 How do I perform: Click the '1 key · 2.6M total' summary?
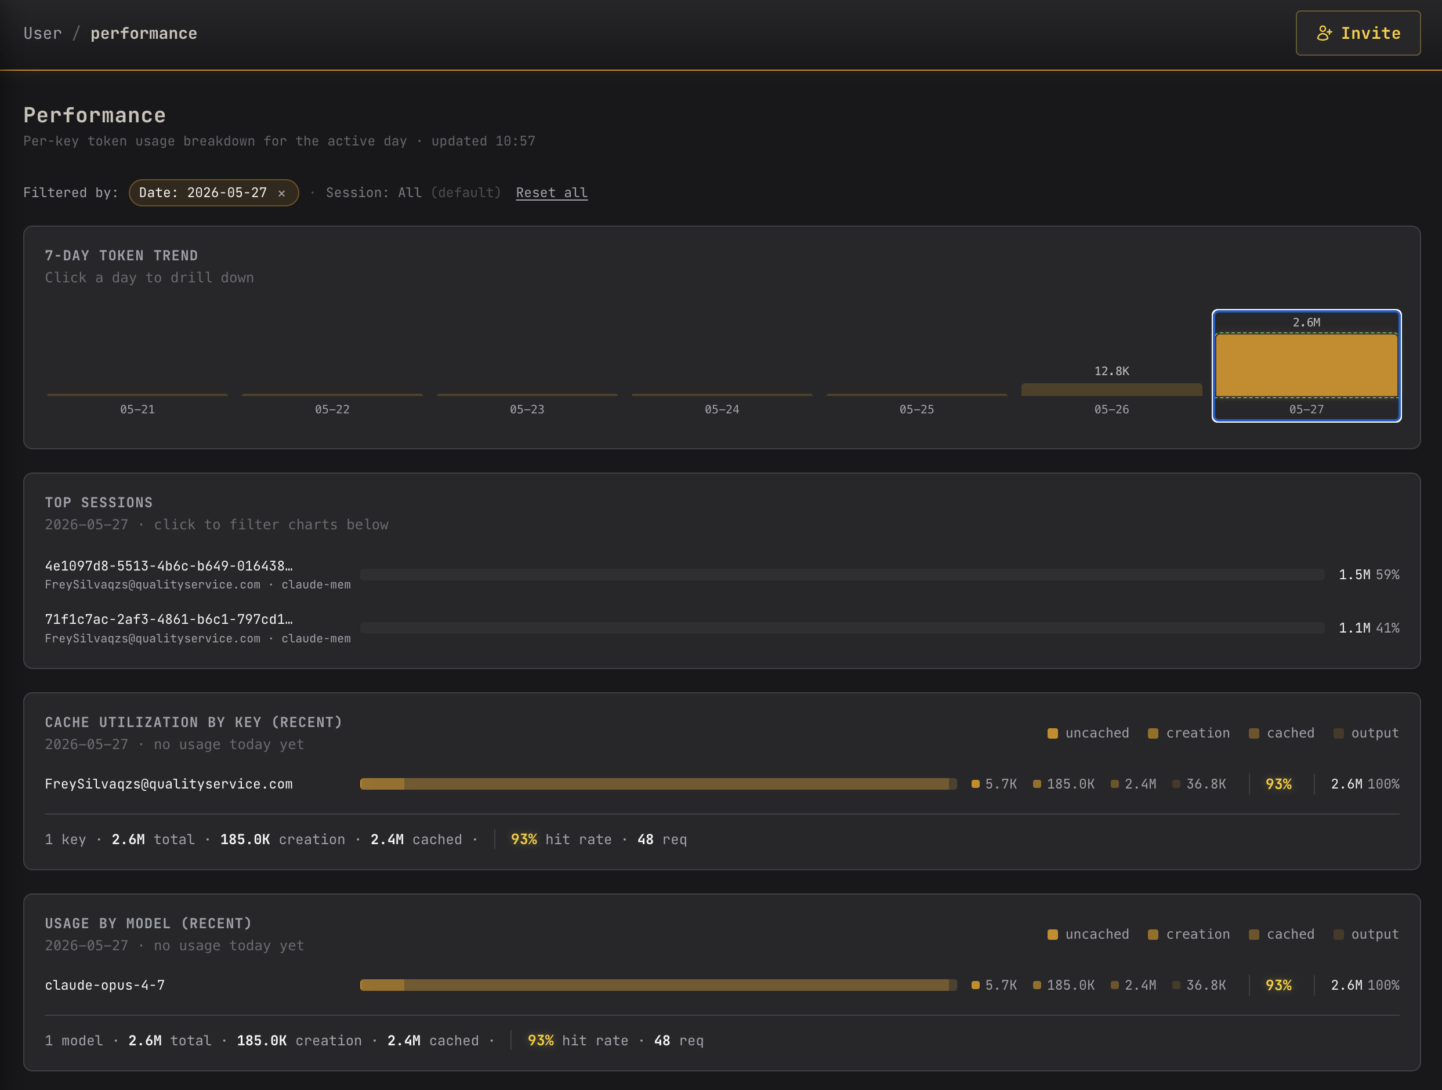coord(120,840)
